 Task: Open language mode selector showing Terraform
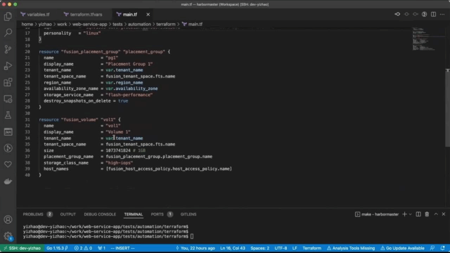[311, 248]
